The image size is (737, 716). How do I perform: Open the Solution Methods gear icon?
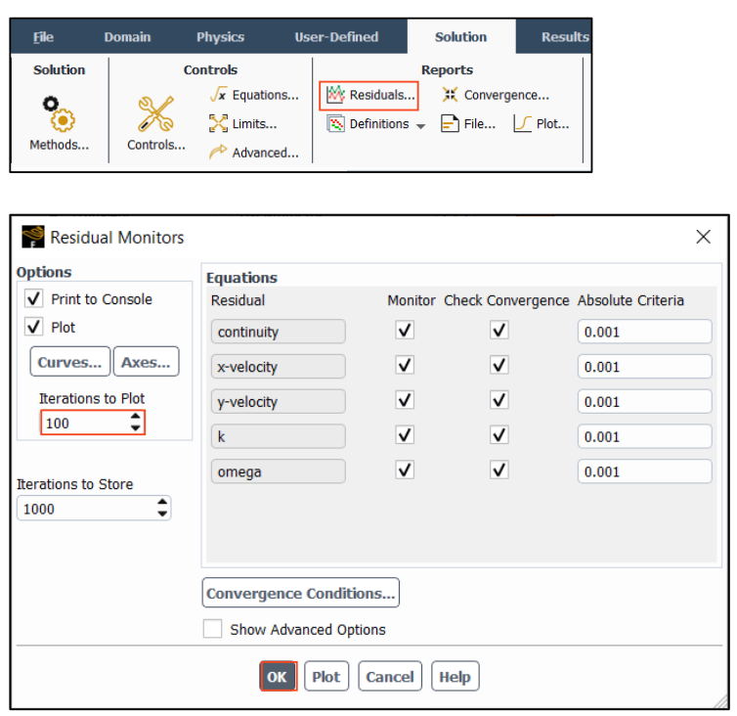tap(58, 113)
